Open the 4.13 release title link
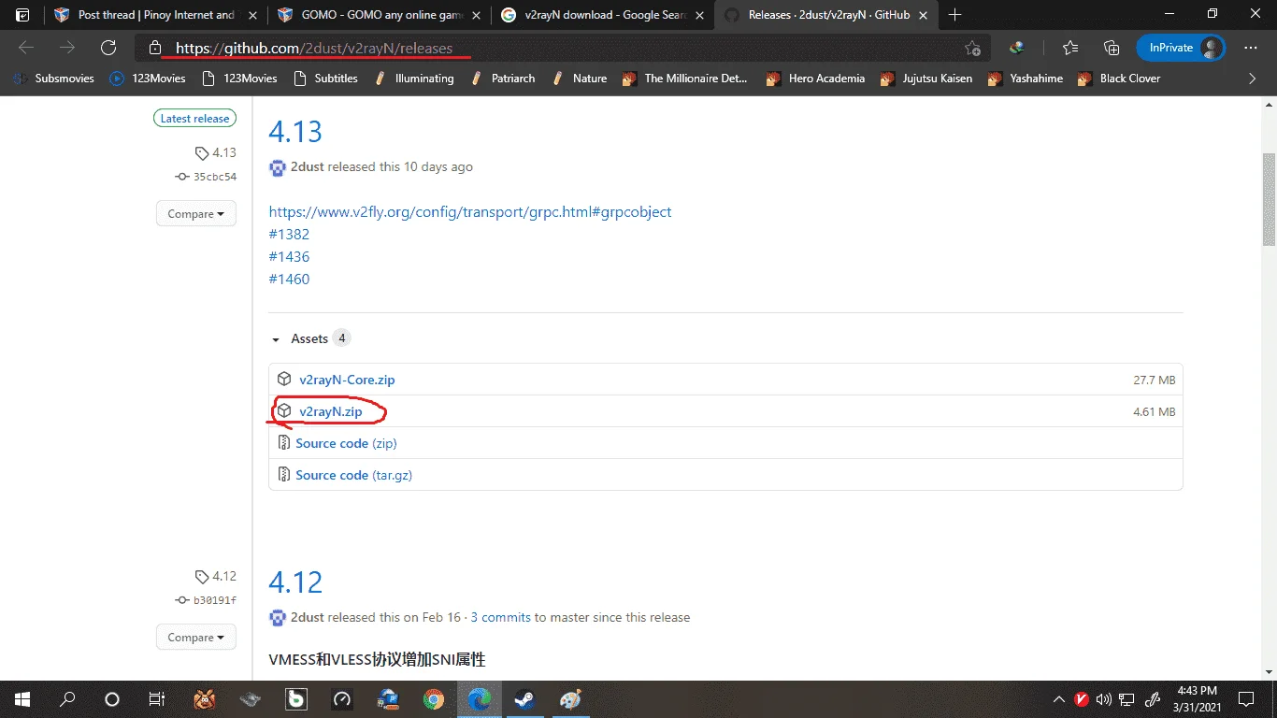 [x=295, y=131]
